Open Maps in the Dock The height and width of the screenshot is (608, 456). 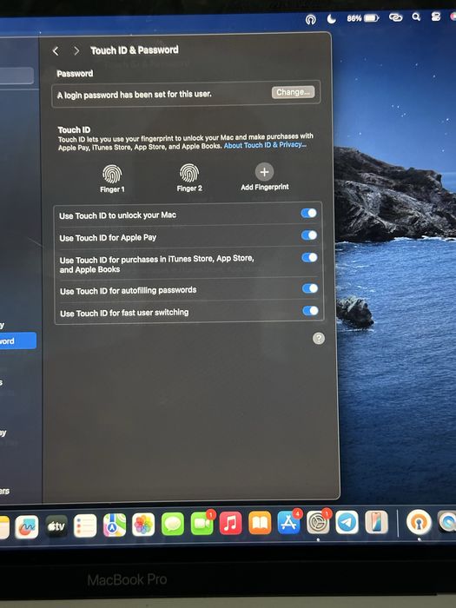(115, 525)
